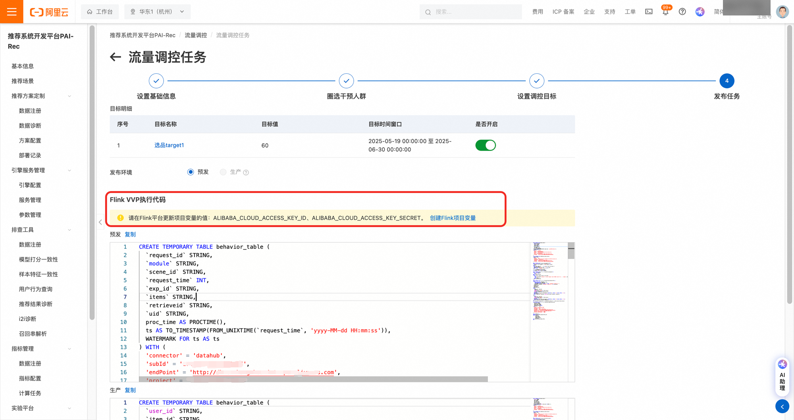
Task: Open the floating AI助理 panel
Action: [x=782, y=377]
